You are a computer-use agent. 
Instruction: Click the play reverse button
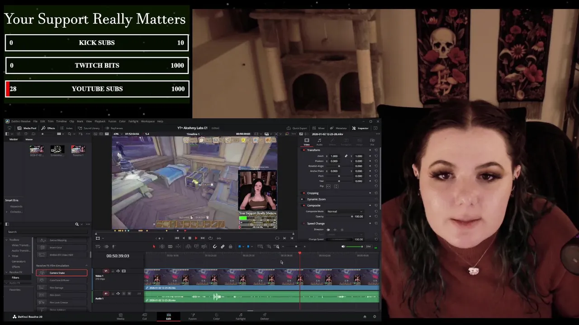coord(183,238)
